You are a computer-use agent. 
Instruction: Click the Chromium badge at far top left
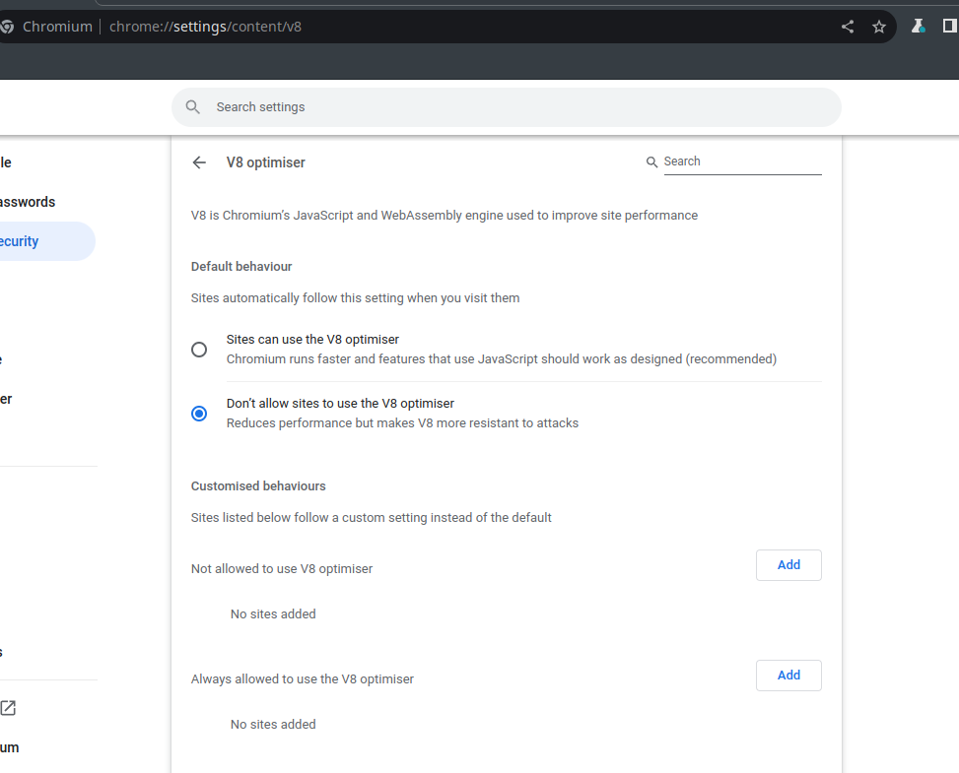pyautogui.click(x=9, y=27)
